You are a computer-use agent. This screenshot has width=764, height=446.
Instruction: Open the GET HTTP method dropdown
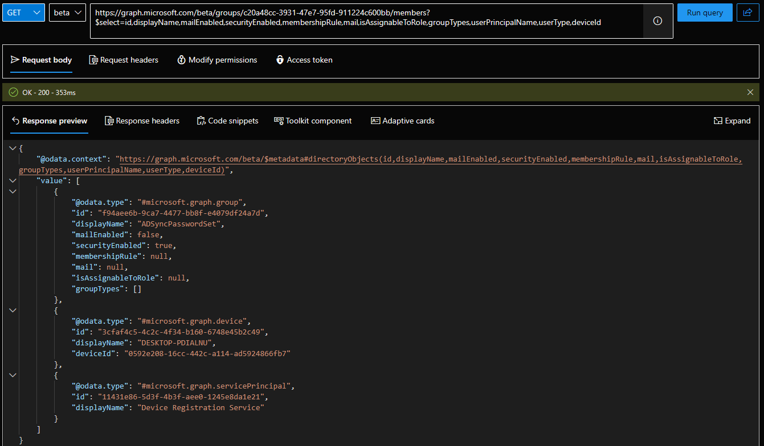pos(23,13)
